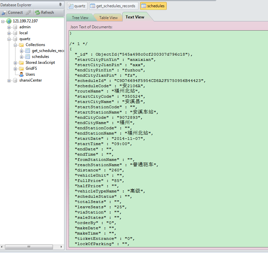Click the "distance" : "260" line
Viewport: 268px width, 253px height.
pyautogui.click(x=100, y=170)
